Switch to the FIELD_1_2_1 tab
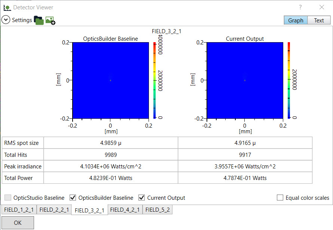 pos(19,210)
